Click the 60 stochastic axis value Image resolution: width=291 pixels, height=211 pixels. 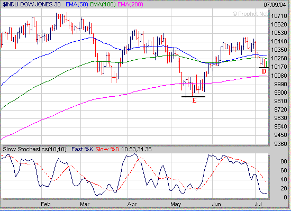point(284,170)
